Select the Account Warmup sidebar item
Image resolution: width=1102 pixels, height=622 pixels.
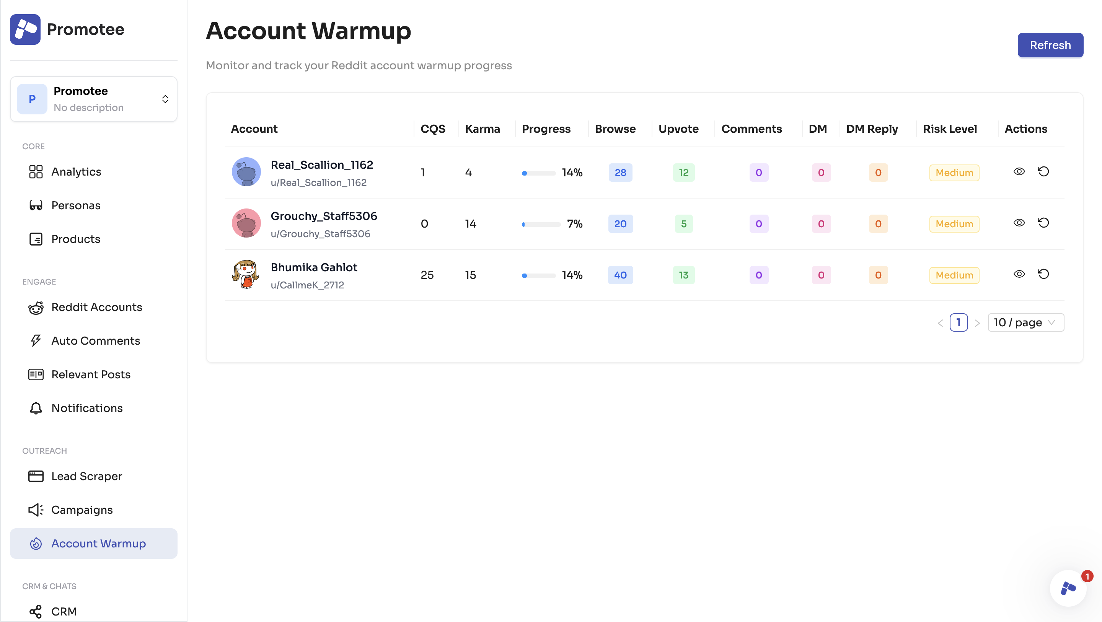coord(93,544)
